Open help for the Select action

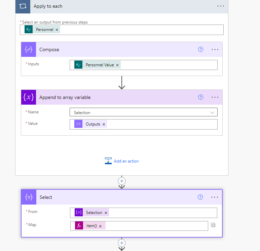point(200,197)
